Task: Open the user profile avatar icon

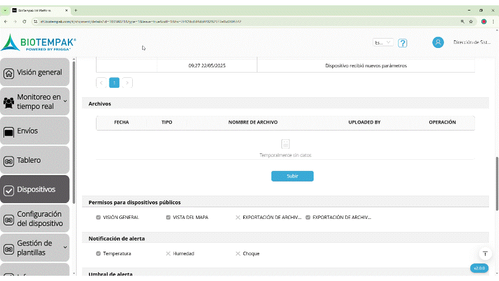Action: click(x=438, y=42)
